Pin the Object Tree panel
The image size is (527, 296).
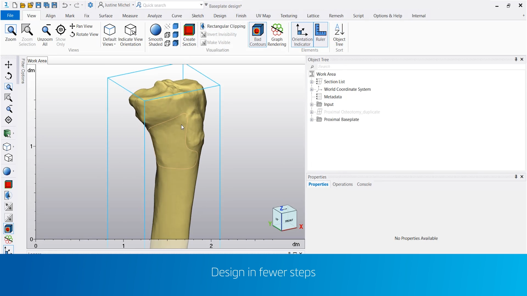(x=516, y=59)
